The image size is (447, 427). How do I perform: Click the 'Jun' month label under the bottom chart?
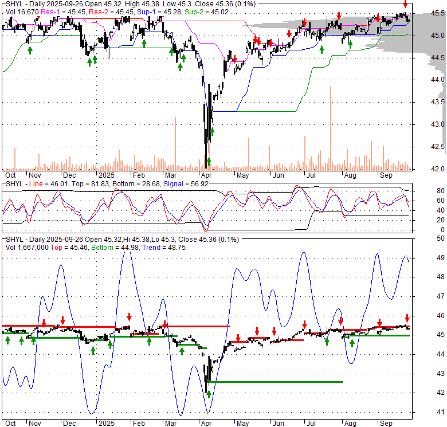click(279, 424)
